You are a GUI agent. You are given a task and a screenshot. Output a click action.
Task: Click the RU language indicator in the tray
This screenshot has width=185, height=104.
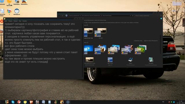tap(163, 102)
